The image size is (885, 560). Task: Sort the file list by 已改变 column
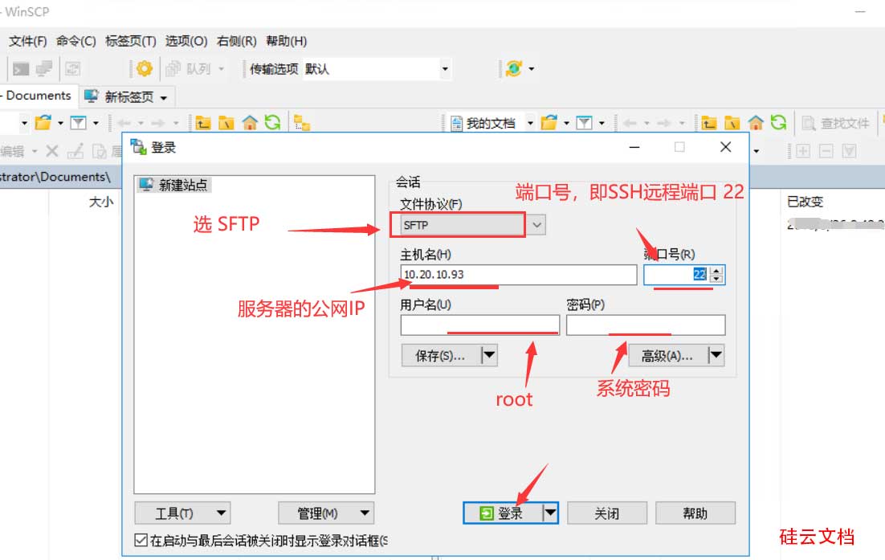coord(805,202)
